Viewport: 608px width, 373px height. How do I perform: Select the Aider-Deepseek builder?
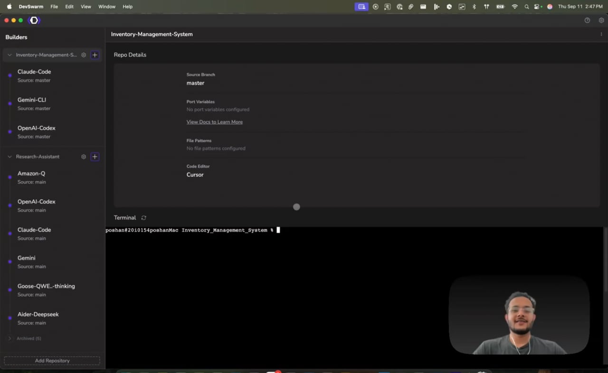(x=52, y=318)
